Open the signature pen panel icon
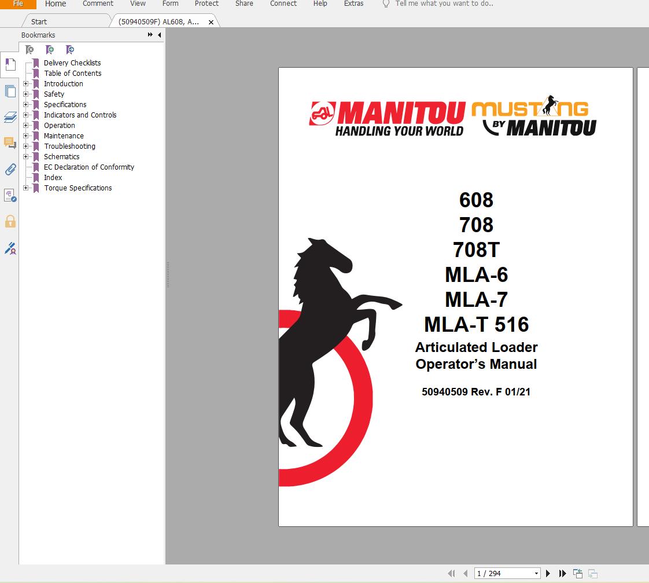This screenshot has height=583, width=649. [10, 248]
